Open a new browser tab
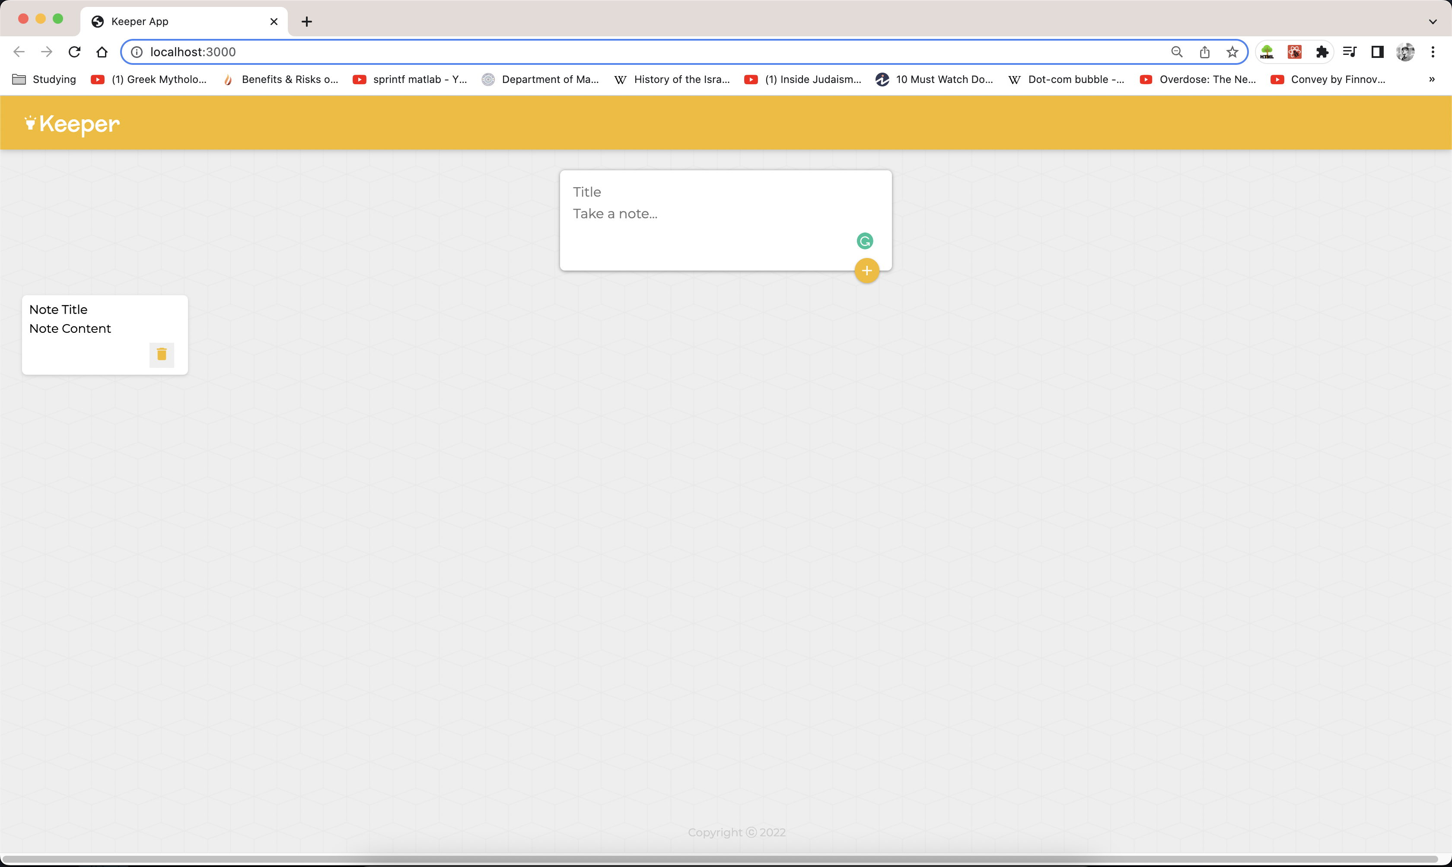 [x=307, y=22]
